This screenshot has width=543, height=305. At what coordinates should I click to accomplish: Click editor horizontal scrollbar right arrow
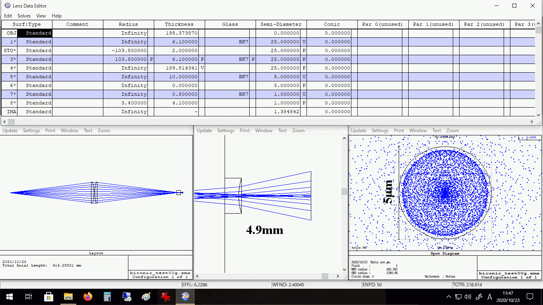[532, 122]
